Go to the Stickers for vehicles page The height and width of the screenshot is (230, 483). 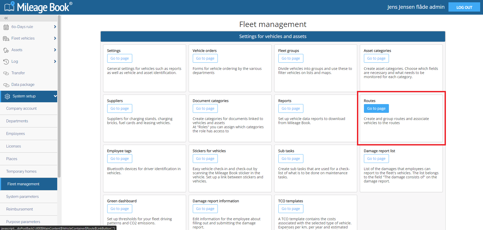point(205,159)
